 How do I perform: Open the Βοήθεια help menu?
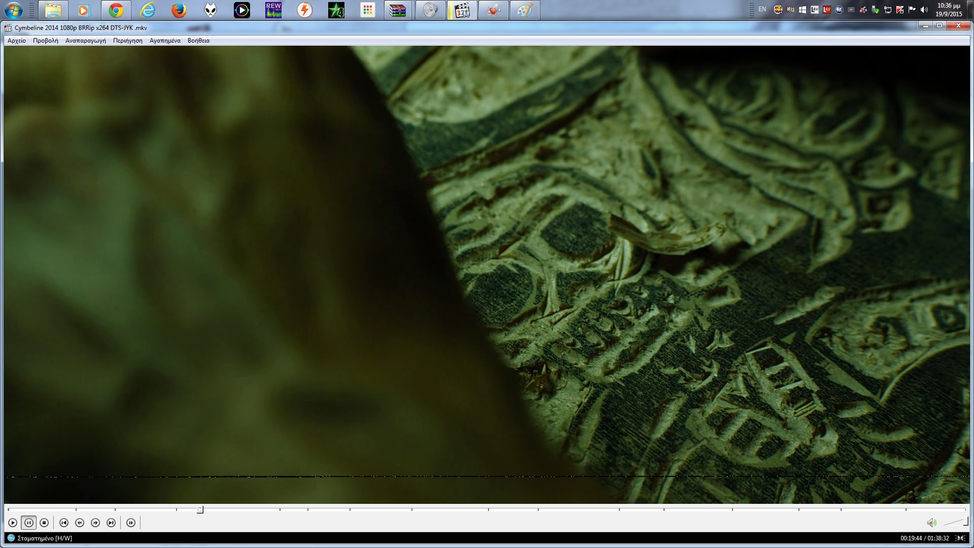[x=198, y=41]
